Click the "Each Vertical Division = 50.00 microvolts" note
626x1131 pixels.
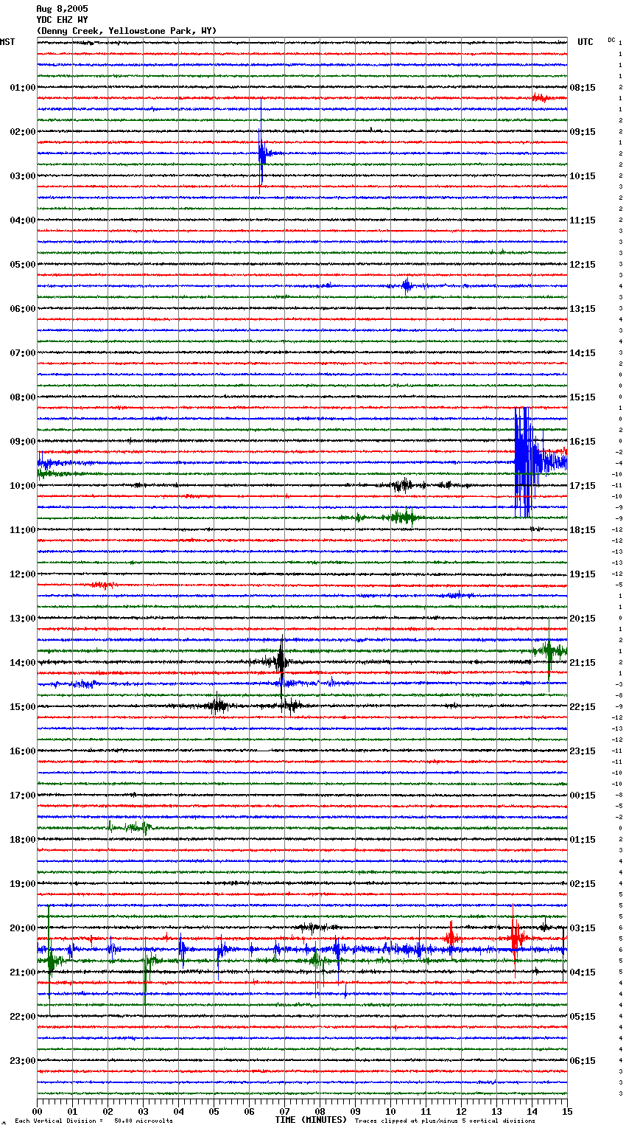94,1121
